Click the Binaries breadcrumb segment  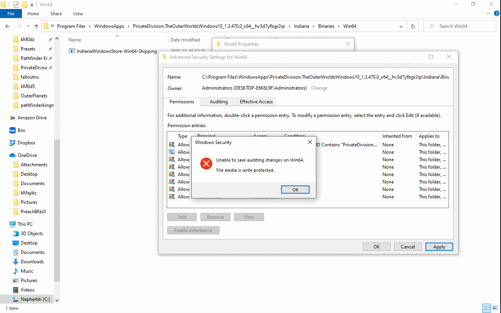(326, 26)
